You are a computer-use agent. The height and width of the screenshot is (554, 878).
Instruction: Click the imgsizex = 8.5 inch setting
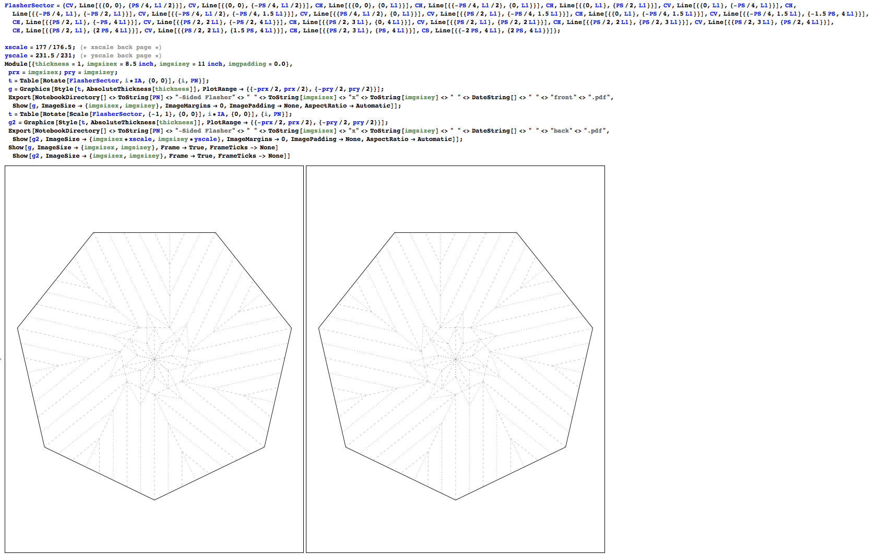click(121, 64)
